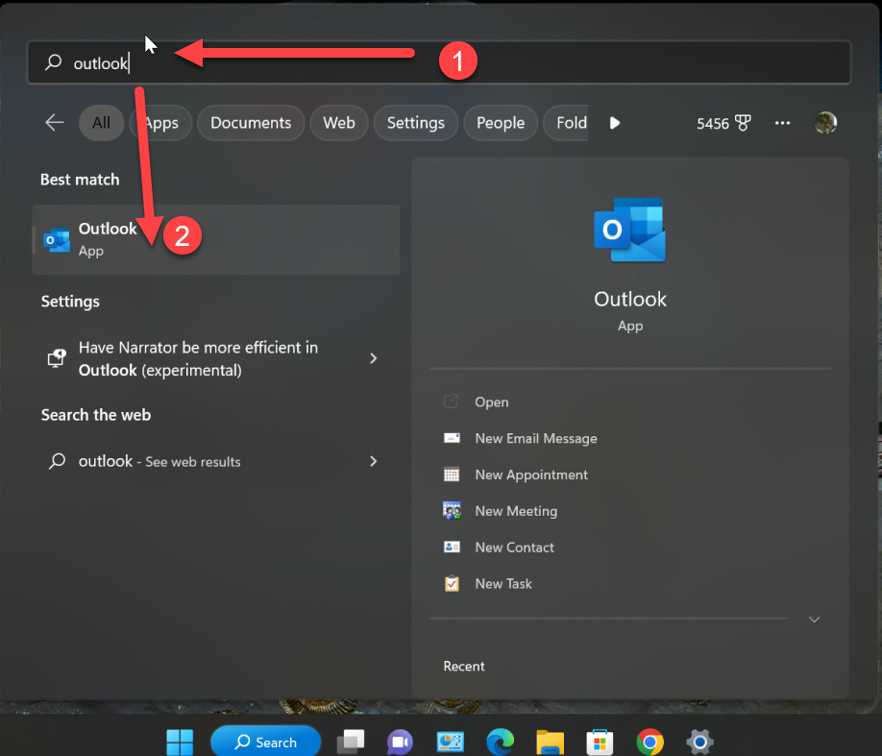Click the New Task clipboard icon
Image resolution: width=882 pixels, height=756 pixels.
click(452, 583)
